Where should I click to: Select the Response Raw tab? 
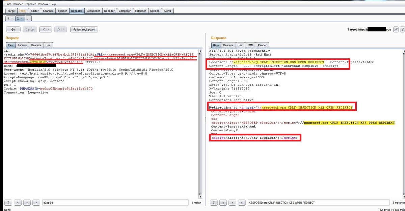216,45
